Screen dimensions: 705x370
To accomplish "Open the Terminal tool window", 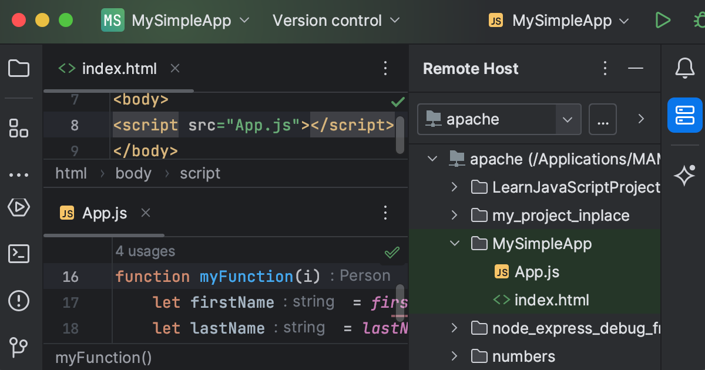I will [19, 254].
